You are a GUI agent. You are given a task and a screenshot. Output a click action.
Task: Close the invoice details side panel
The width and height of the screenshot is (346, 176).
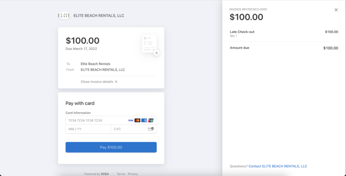pos(336,10)
